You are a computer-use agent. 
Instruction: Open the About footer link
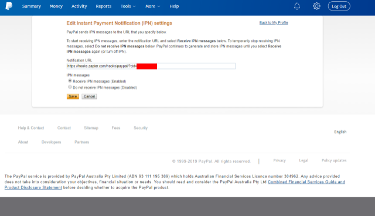coord(23,142)
